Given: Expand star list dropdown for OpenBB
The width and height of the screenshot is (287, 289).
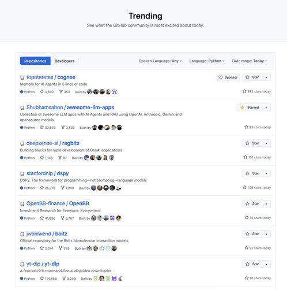Looking at the screenshot, I should [266, 204].
